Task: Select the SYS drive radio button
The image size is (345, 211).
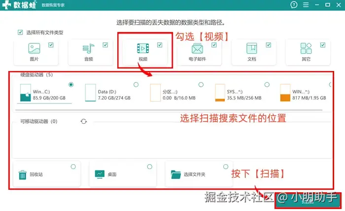Action: pyautogui.click(x=267, y=84)
